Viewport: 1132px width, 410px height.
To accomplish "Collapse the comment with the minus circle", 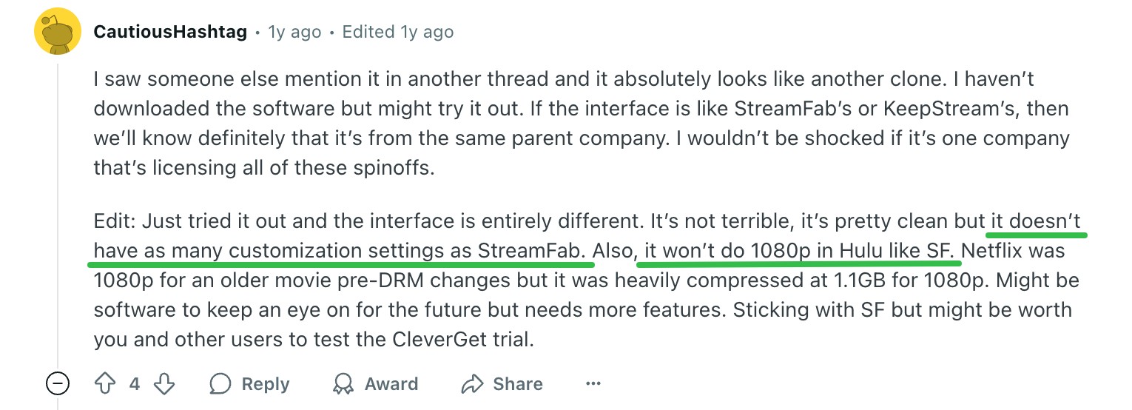I will coord(58,383).
